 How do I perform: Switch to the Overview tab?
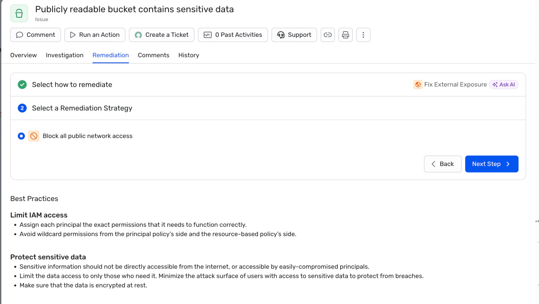[24, 55]
